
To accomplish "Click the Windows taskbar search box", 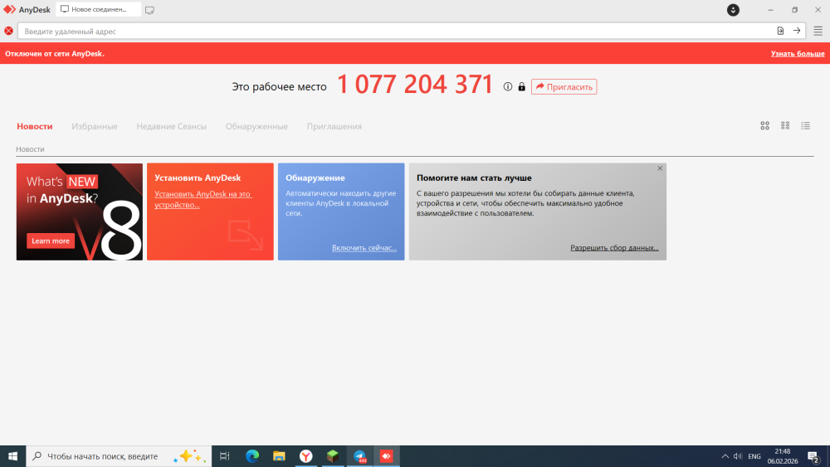I will [x=119, y=456].
